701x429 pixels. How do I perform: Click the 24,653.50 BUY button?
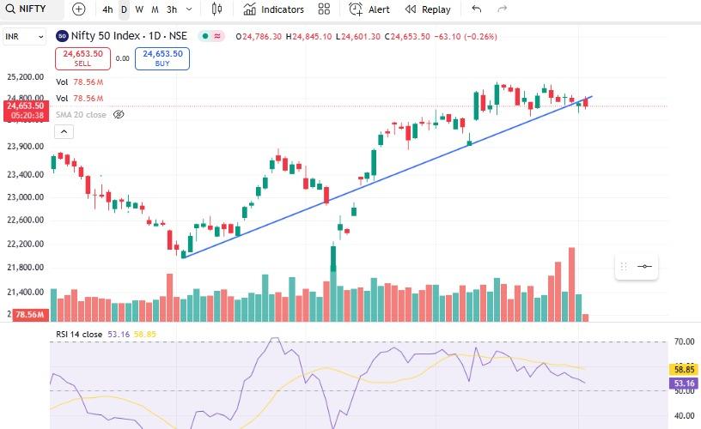tap(162, 58)
